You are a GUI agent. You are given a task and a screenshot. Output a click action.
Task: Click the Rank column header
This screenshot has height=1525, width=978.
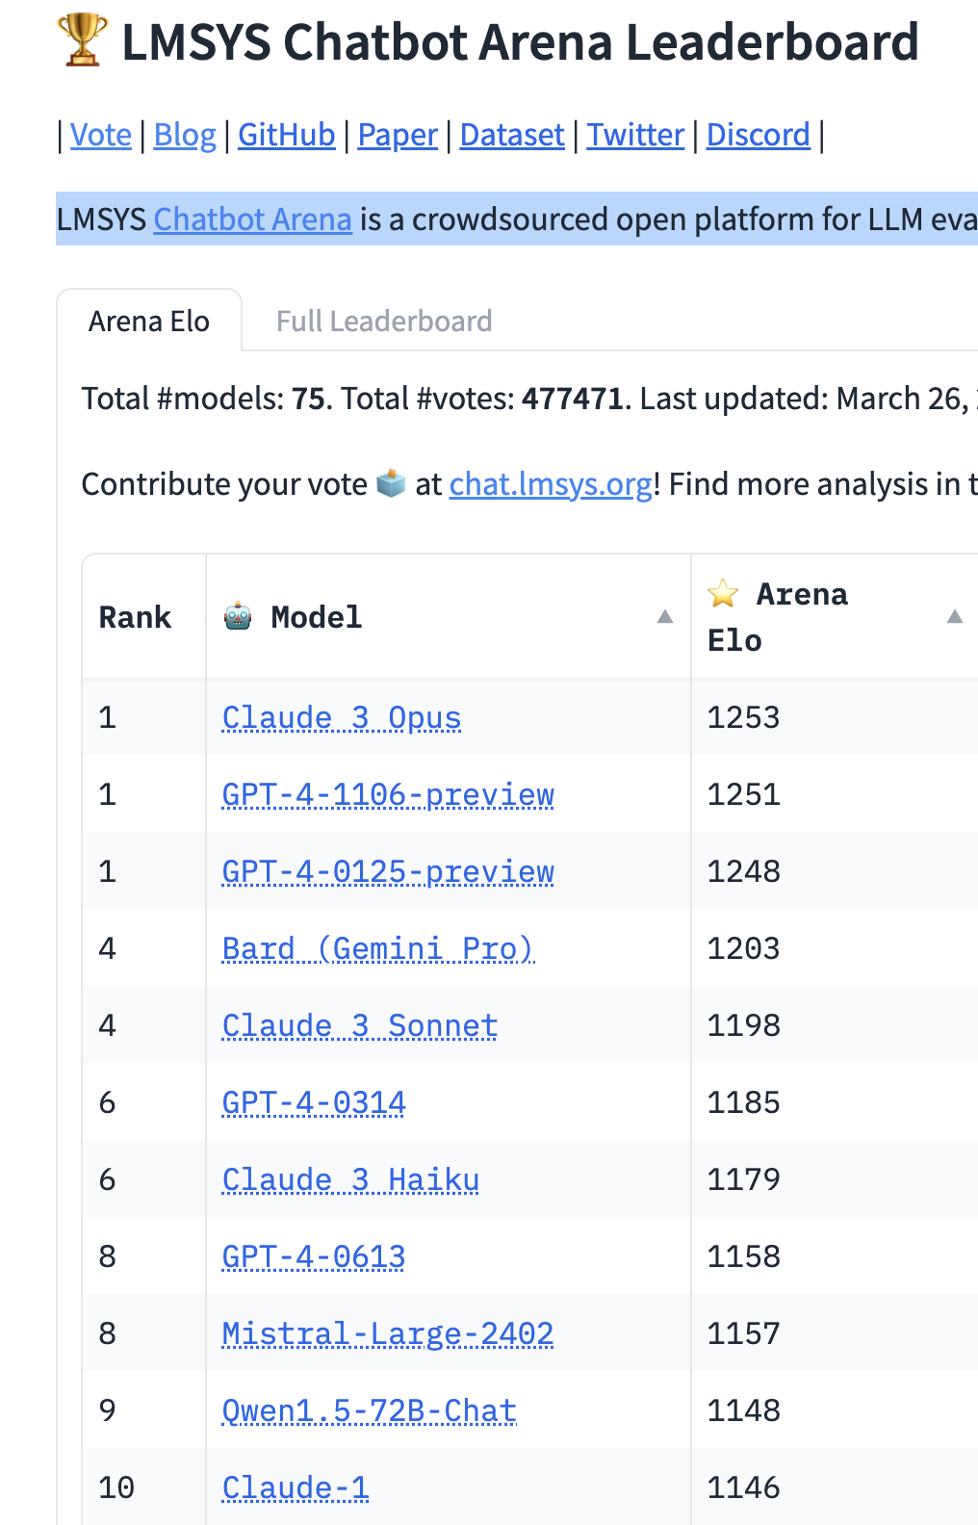[135, 617]
